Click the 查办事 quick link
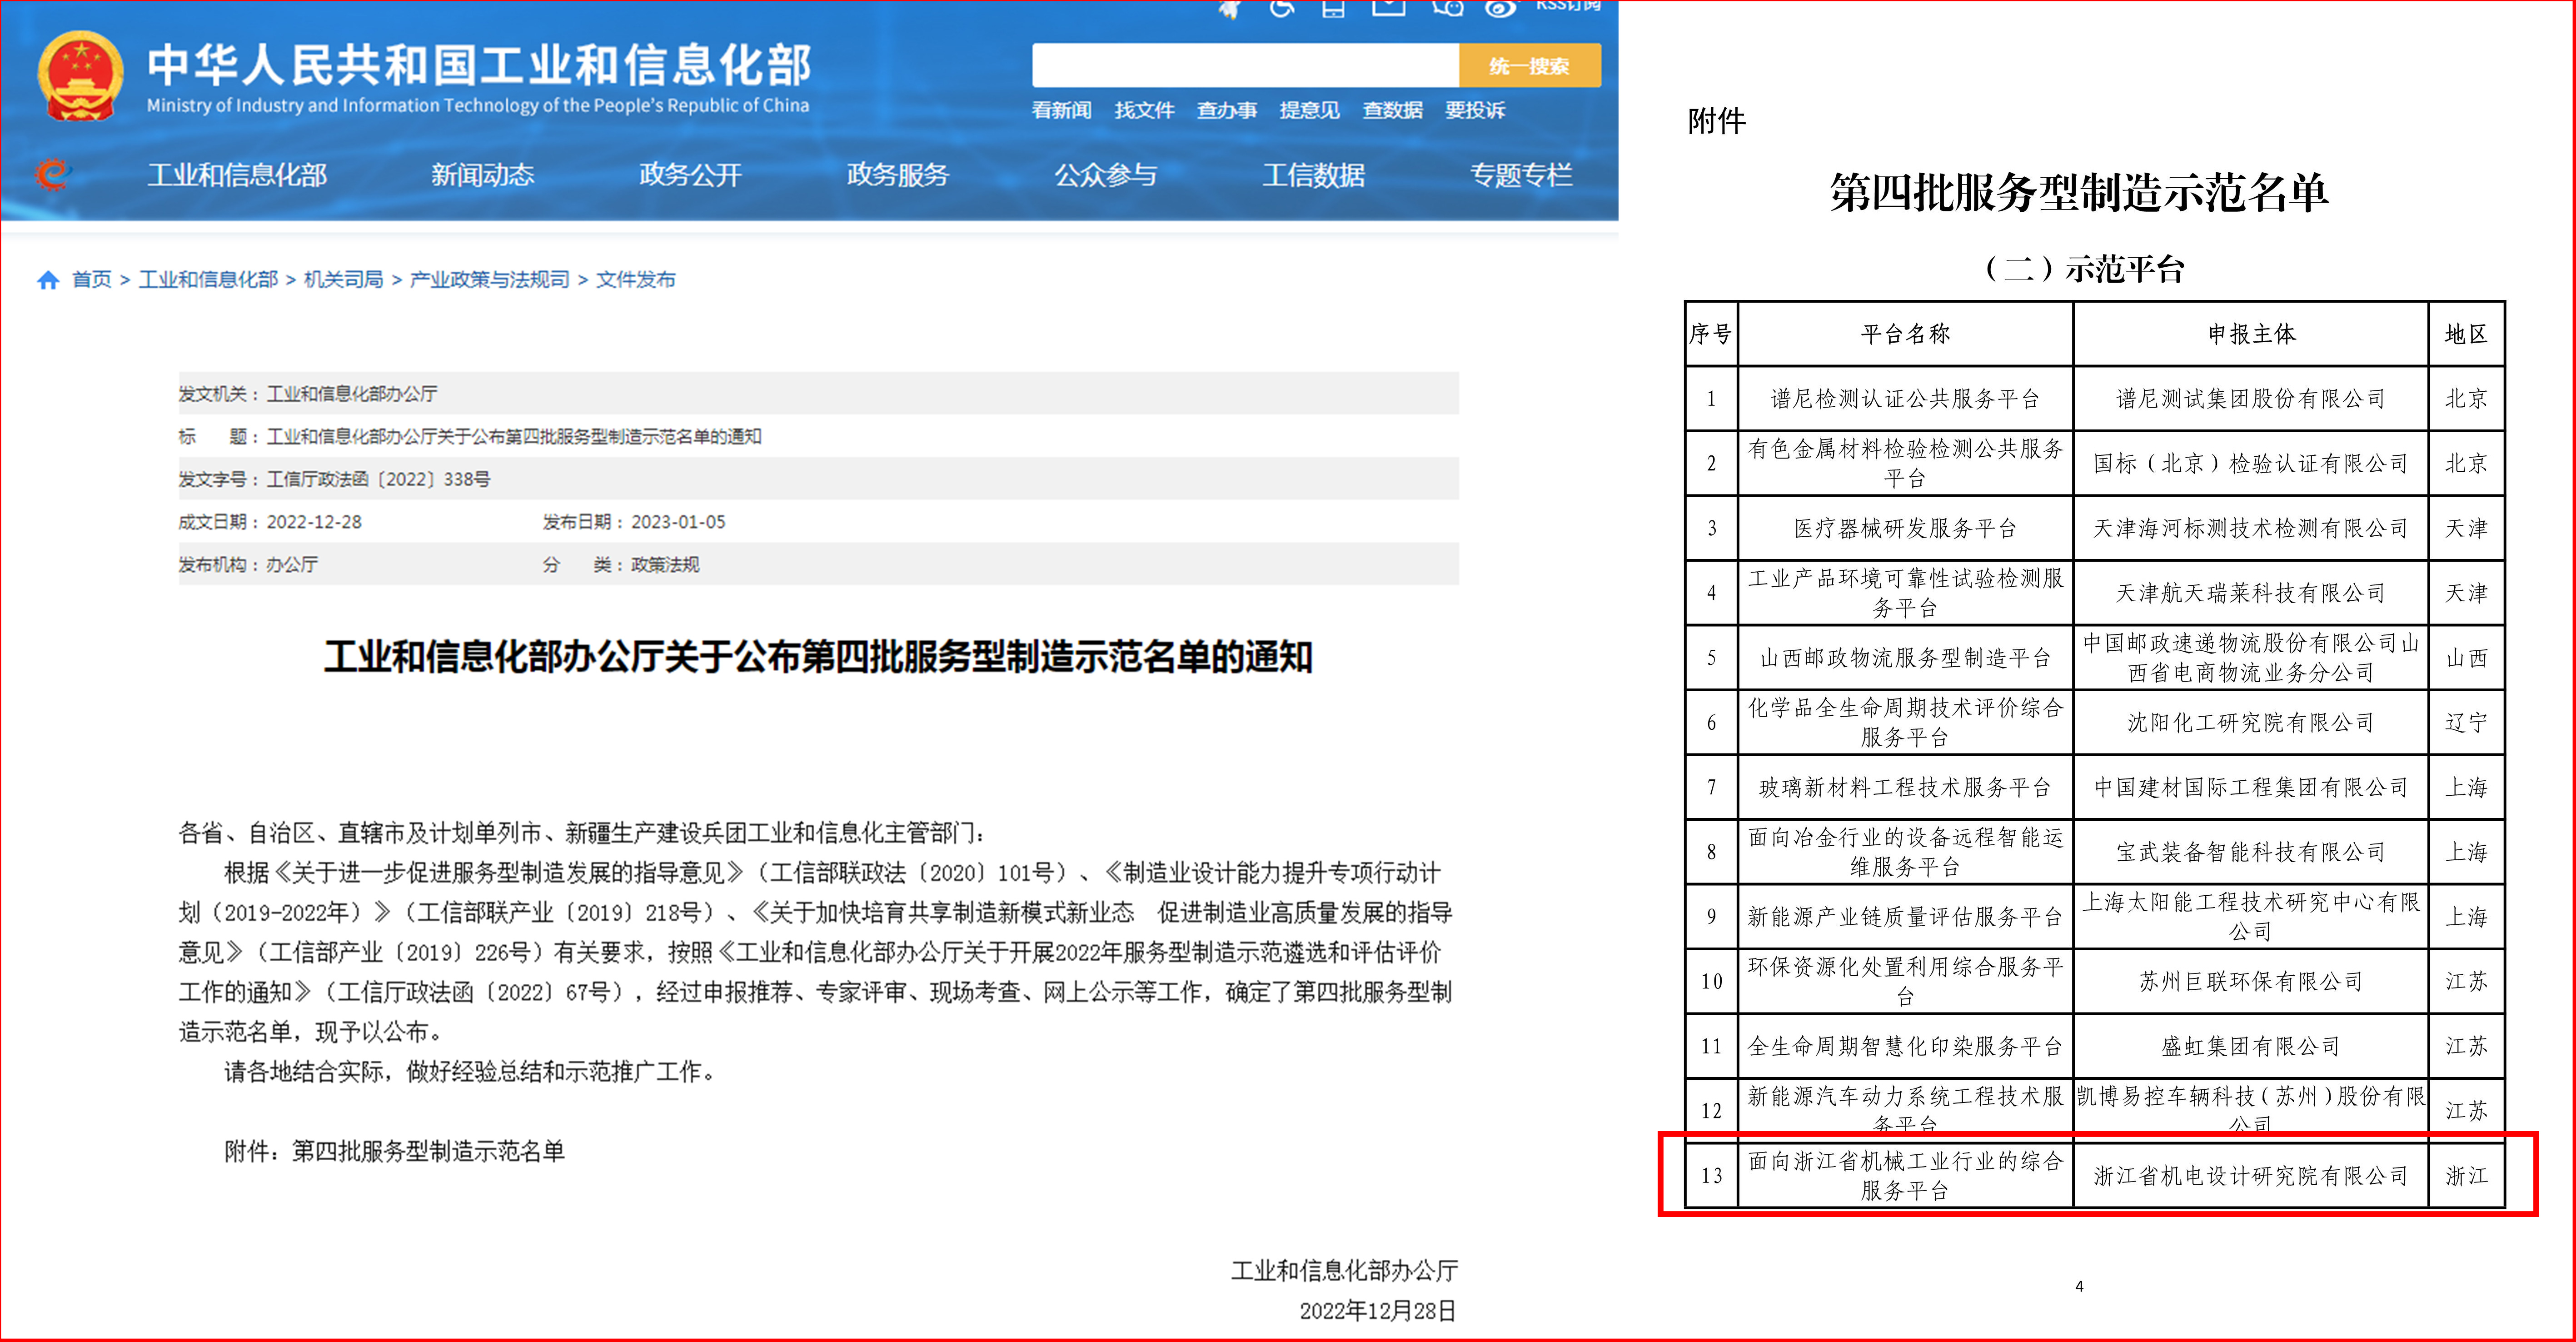 click(x=1227, y=110)
